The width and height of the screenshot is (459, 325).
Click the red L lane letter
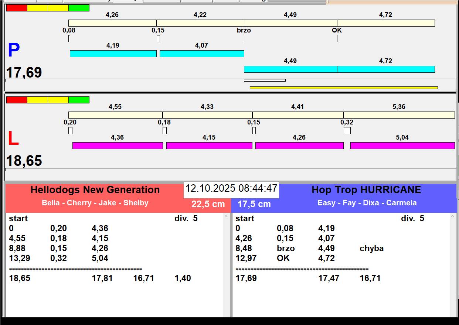tap(13, 139)
